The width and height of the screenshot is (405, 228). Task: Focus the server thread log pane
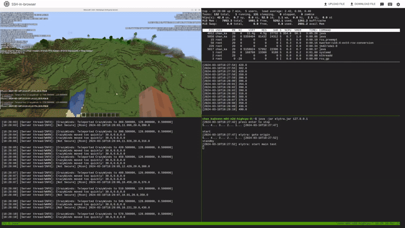click(101, 170)
